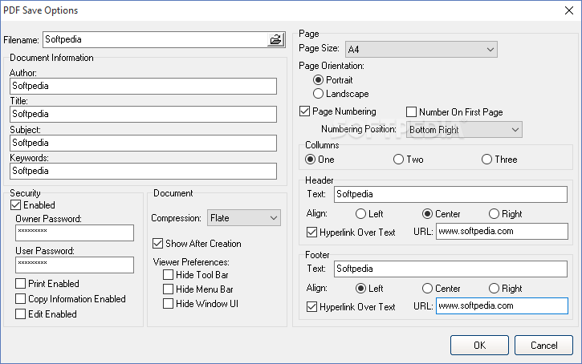Click the Subject input field
Viewport: 582px width, 364px height.
(x=143, y=143)
